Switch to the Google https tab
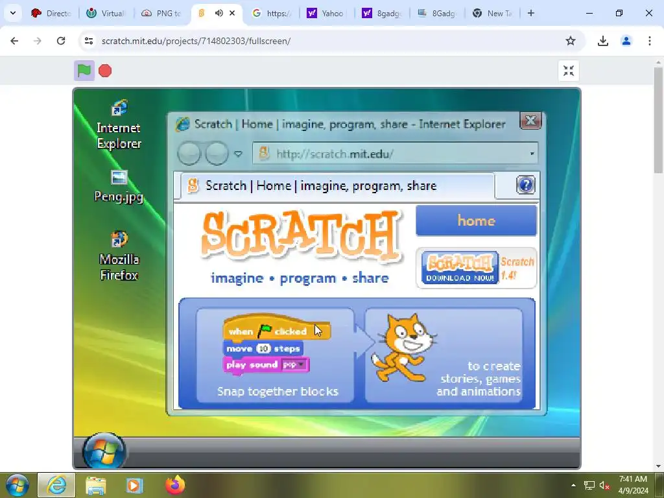The image size is (664, 498). 272,13
